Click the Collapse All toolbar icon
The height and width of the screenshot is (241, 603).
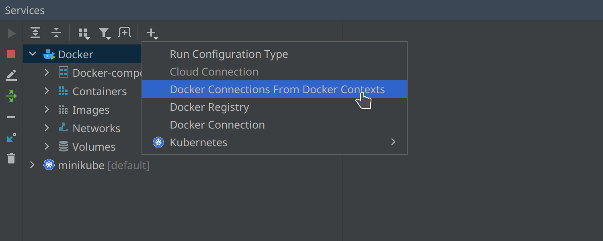(x=56, y=33)
